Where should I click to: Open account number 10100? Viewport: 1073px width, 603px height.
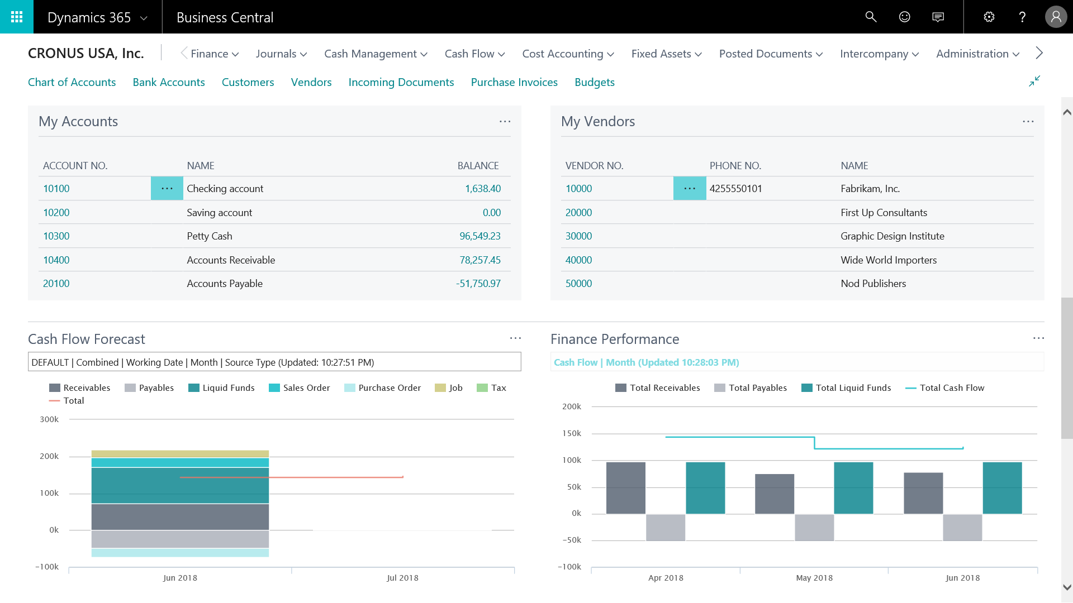pyautogui.click(x=56, y=189)
